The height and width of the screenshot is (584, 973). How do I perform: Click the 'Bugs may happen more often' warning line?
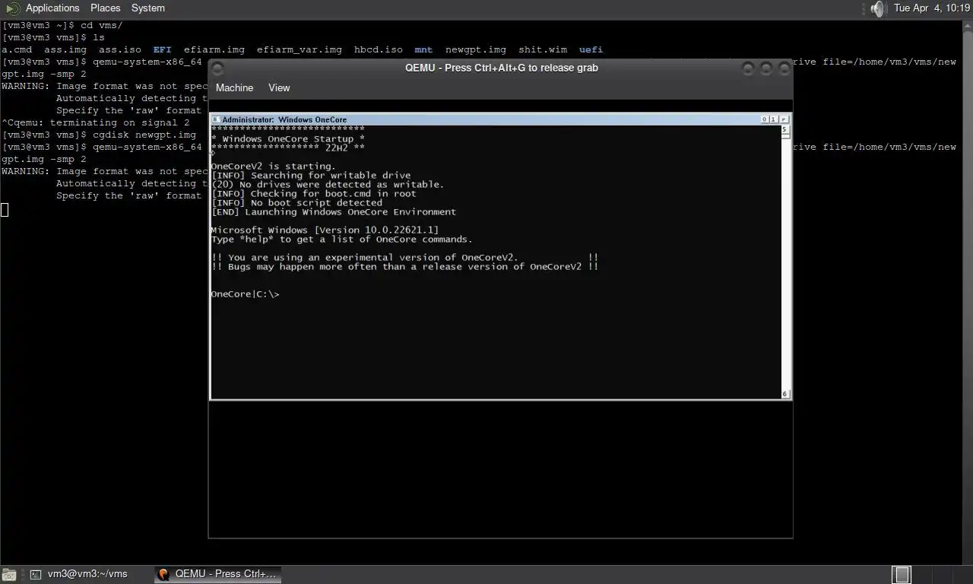[x=404, y=267]
